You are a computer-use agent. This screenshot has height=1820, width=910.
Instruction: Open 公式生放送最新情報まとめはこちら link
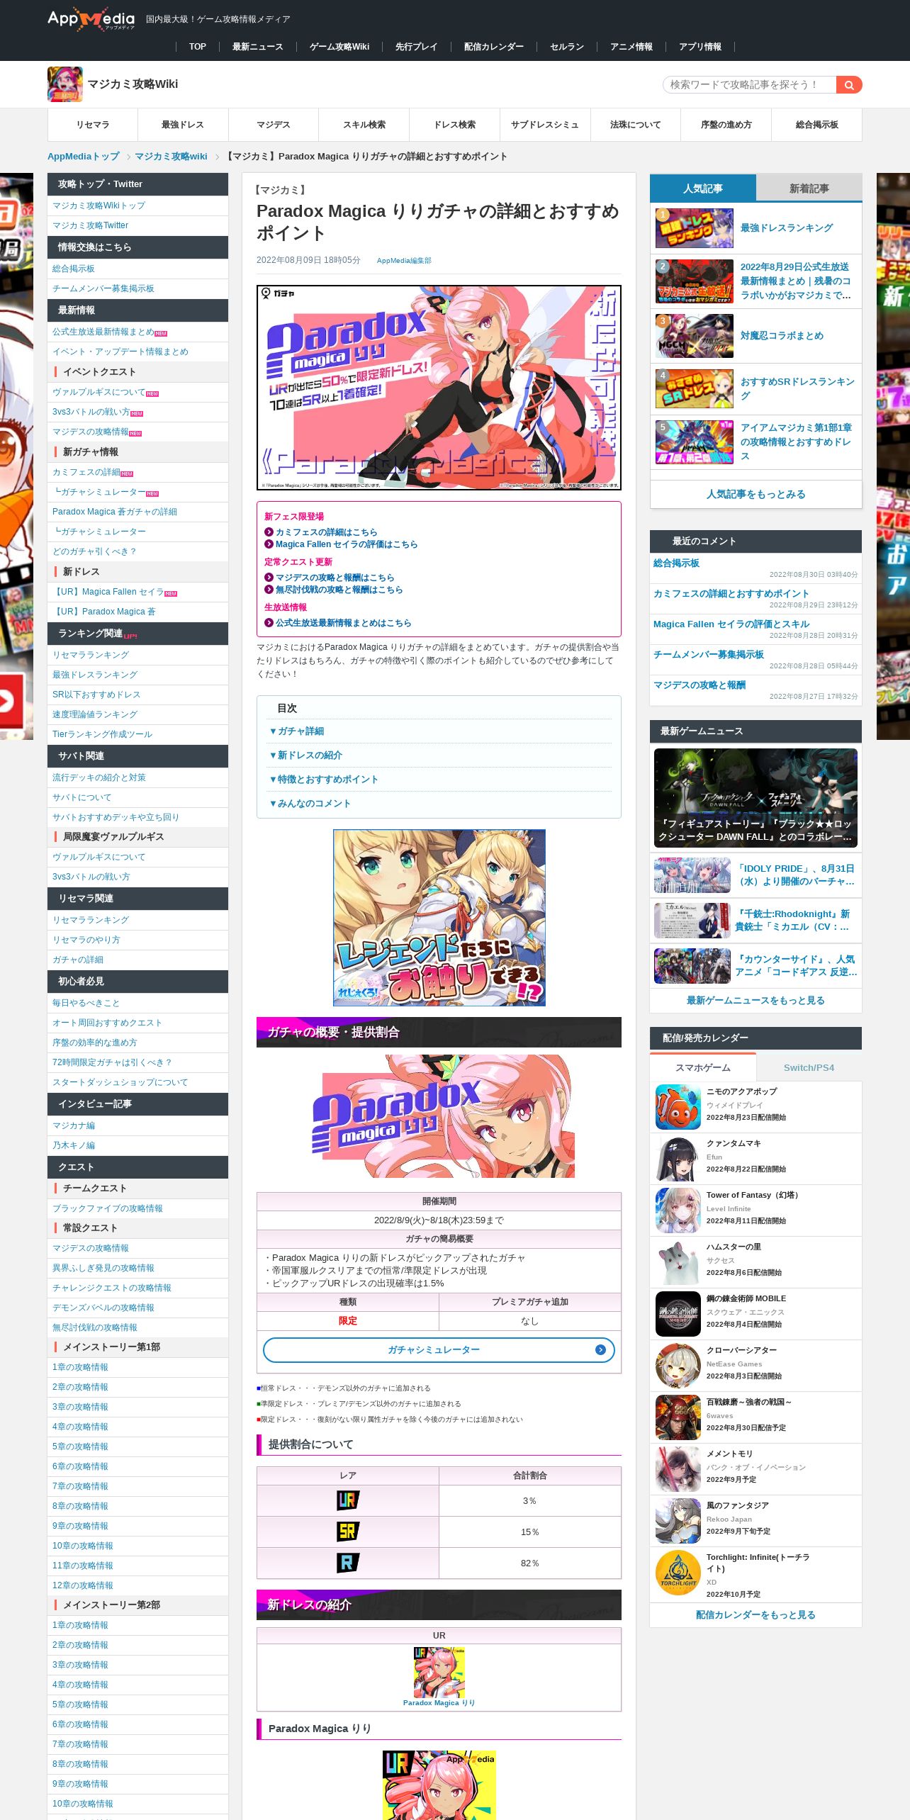pyautogui.click(x=343, y=623)
